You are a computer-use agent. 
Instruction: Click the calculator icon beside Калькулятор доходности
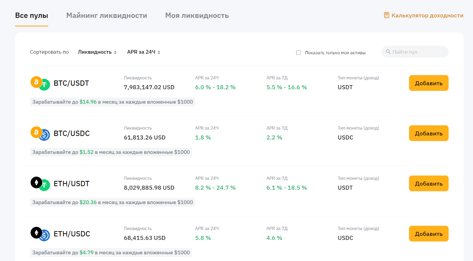pyautogui.click(x=386, y=15)
